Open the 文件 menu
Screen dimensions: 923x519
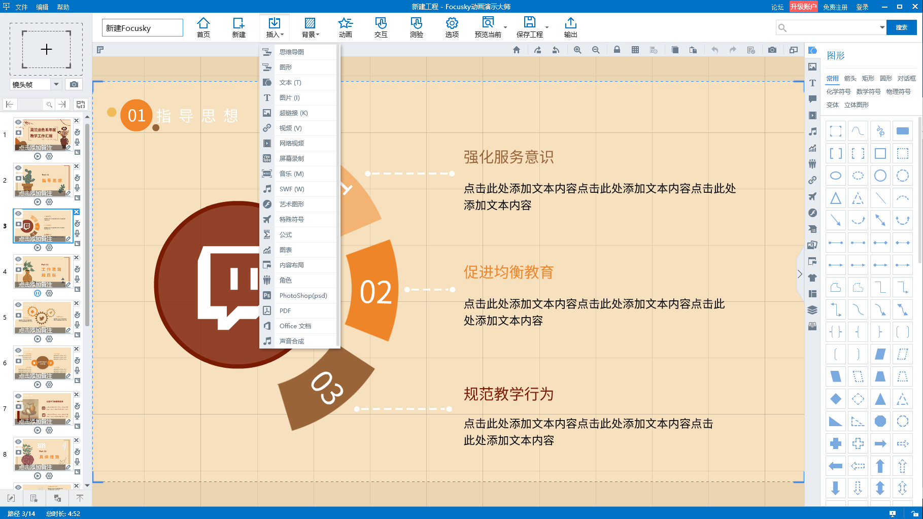22,7
